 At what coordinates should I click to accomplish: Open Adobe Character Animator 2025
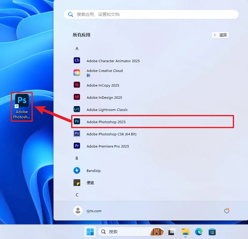point(113,60)
